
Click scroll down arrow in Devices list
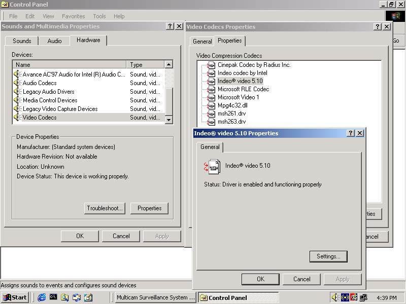(169, 120)
